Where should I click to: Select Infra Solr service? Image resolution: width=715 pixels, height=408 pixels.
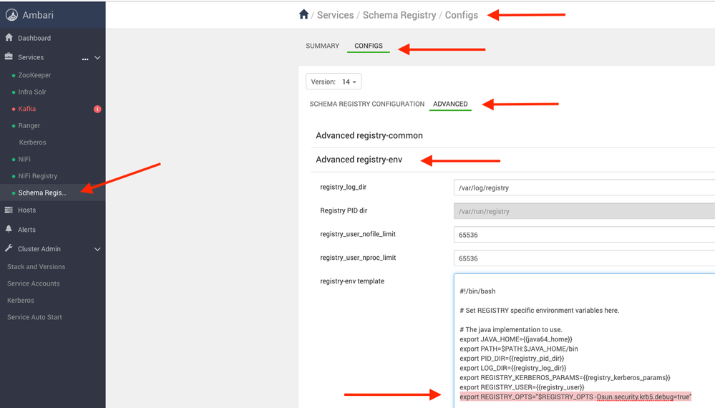[32, 92]
